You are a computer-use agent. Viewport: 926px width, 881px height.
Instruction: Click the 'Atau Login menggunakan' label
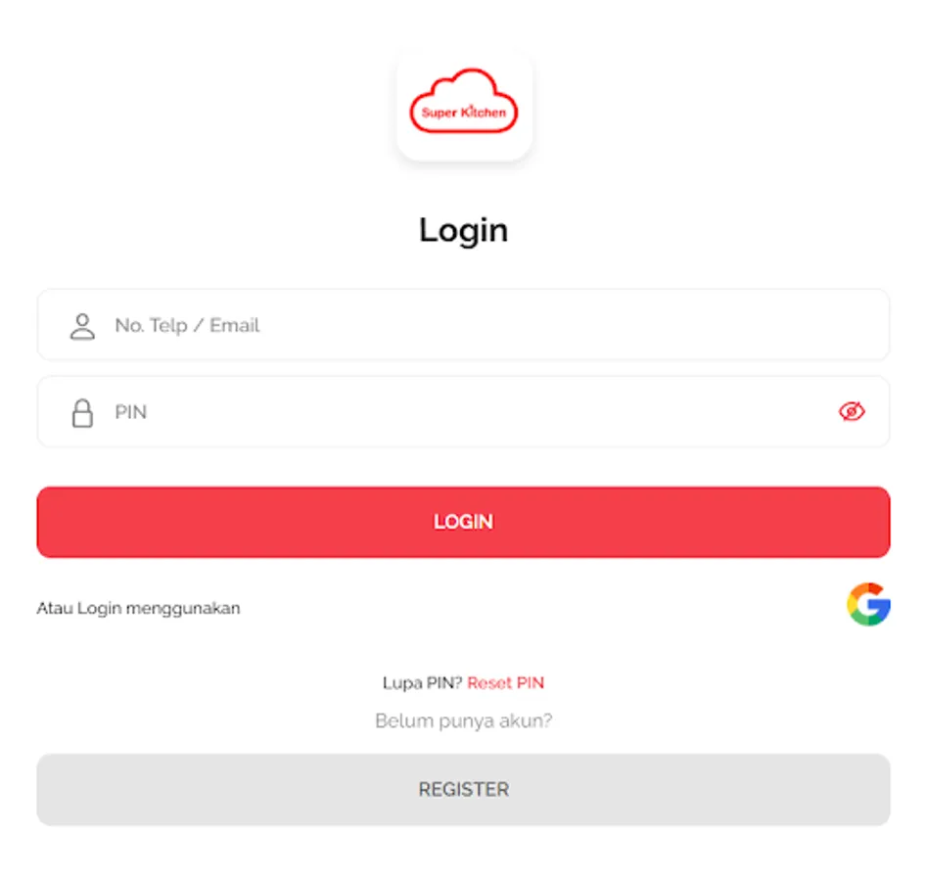pyautogui.click(x=139, y=608)
